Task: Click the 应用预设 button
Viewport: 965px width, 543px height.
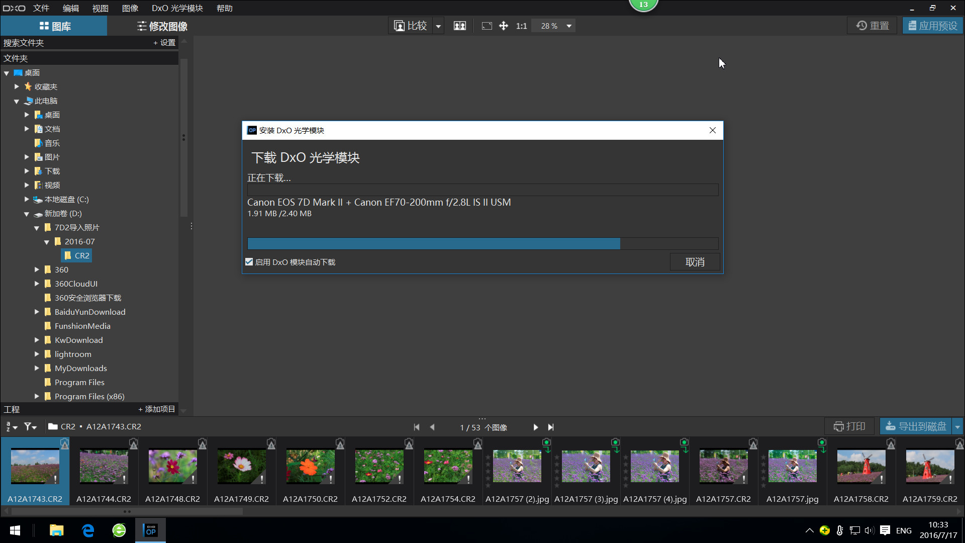Action: coord(933,26)
